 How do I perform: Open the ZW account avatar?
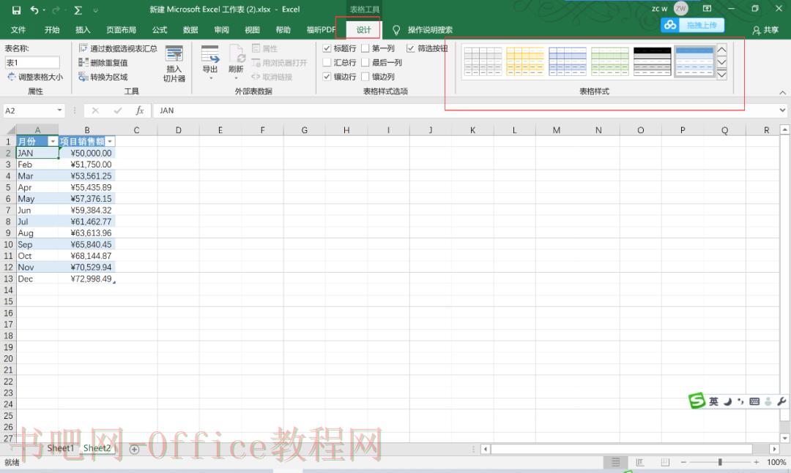pyautogui.click(x=680, y=9)
